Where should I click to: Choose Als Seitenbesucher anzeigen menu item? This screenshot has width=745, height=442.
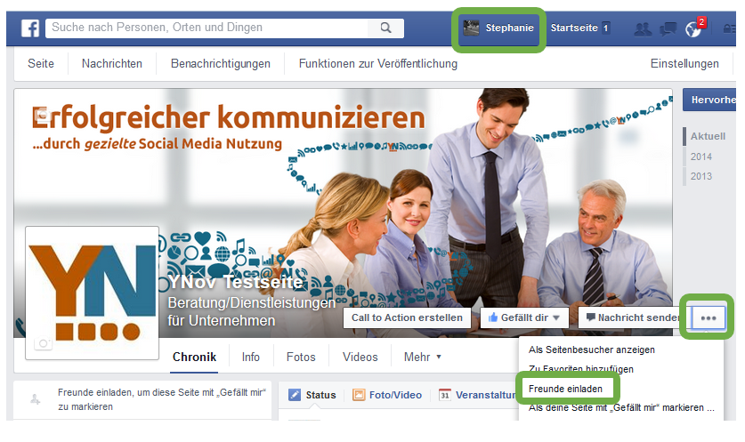[x=592, y=350]
